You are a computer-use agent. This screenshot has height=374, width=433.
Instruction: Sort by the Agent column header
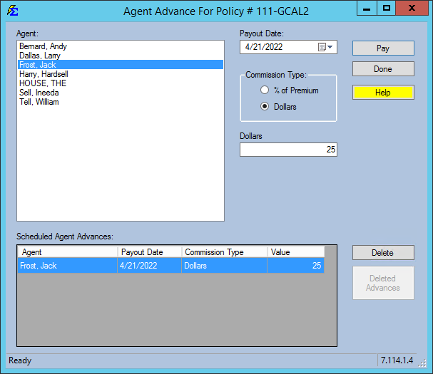click(68, 252)
